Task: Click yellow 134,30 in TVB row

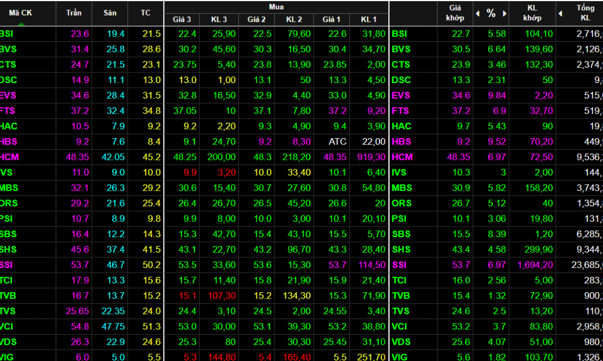Action: (296, 296)
